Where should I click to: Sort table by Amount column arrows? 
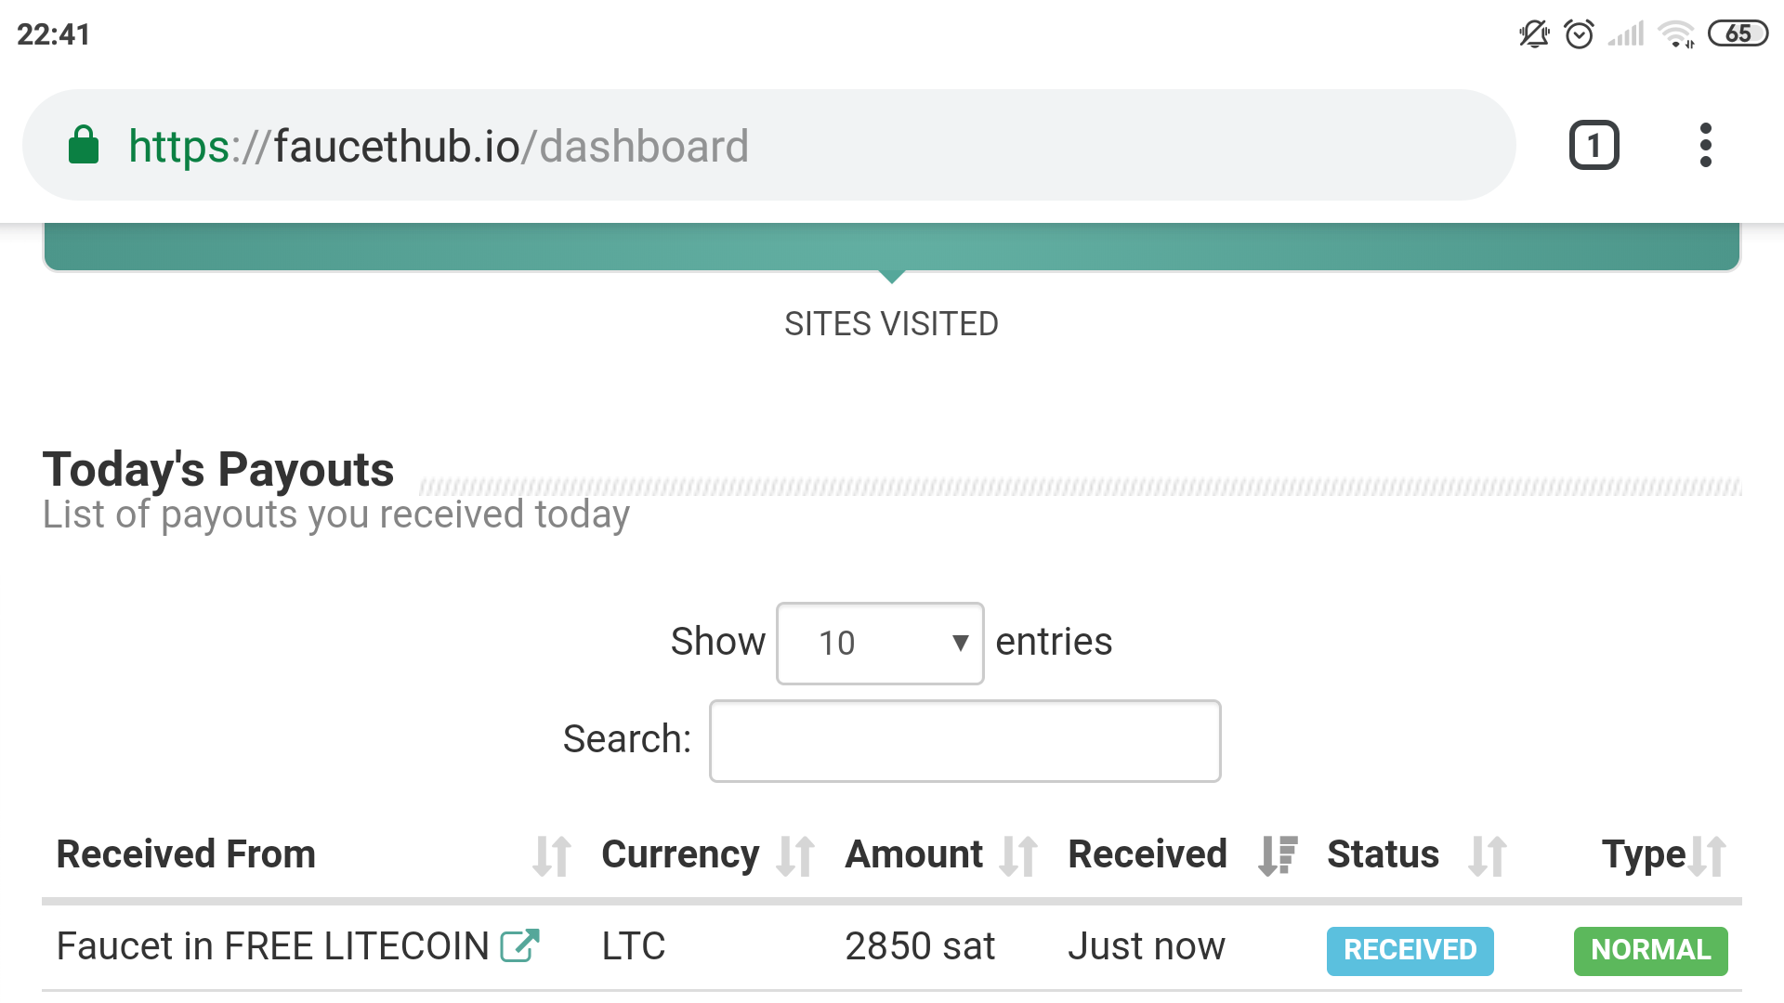1018,855
